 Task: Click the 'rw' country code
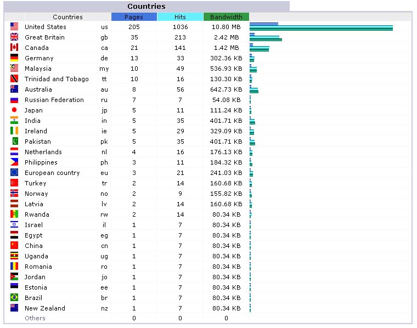coord(104,214)
